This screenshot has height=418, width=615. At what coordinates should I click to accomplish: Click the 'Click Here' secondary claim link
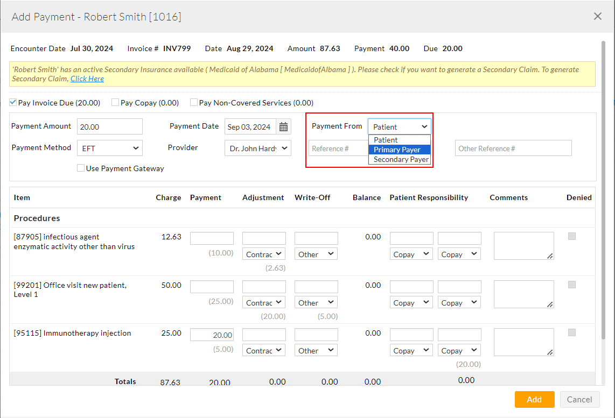point(87,78)
